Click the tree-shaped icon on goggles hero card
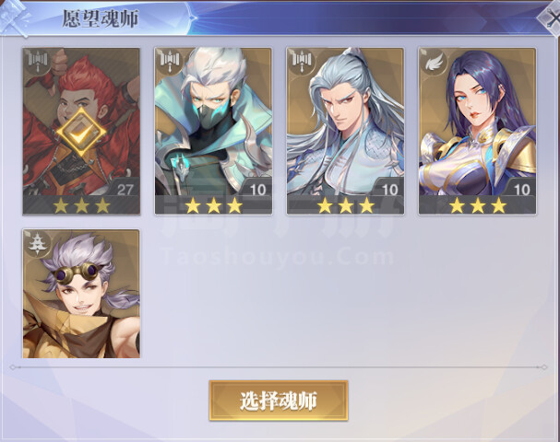Image resolution: width=560 pixels, height=442 pixels. click(x=38, y=243)
